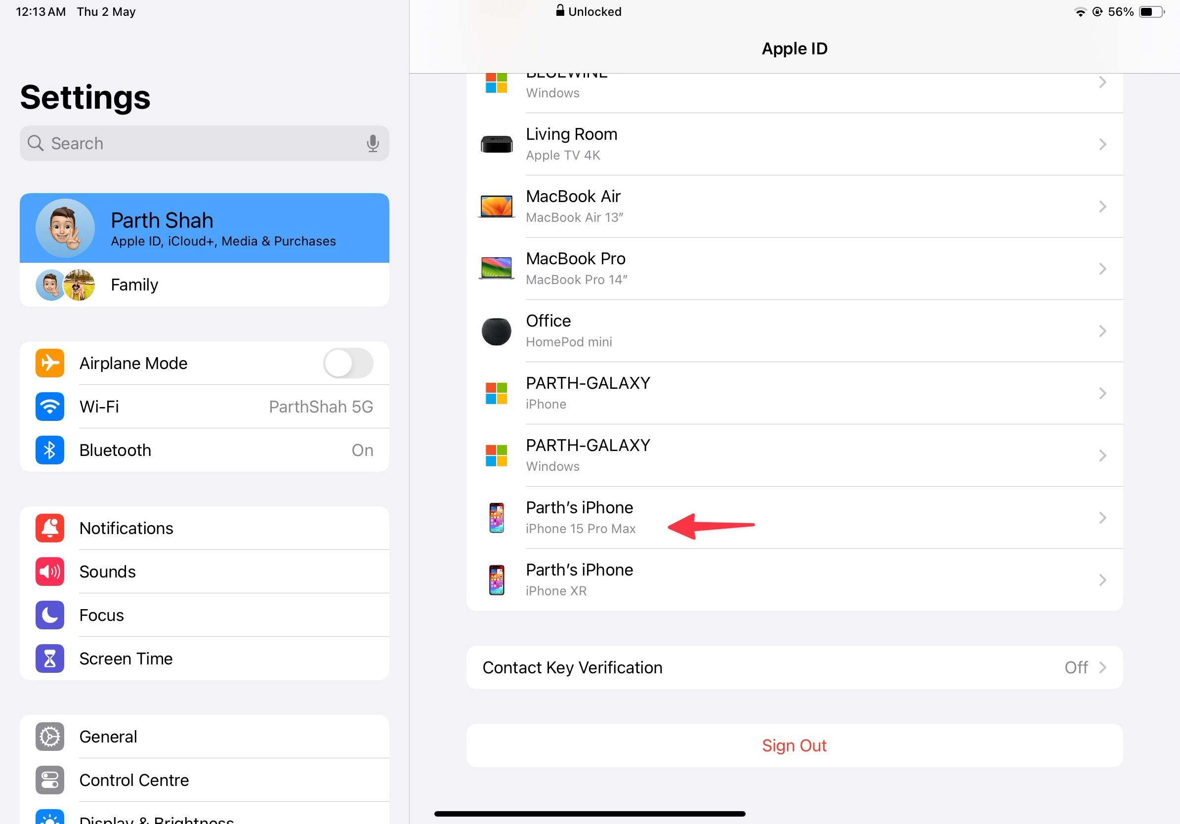The width and height of the screenshot is (1180, 824).
Task: Click Sign Out button
Action: click(795, 745)
